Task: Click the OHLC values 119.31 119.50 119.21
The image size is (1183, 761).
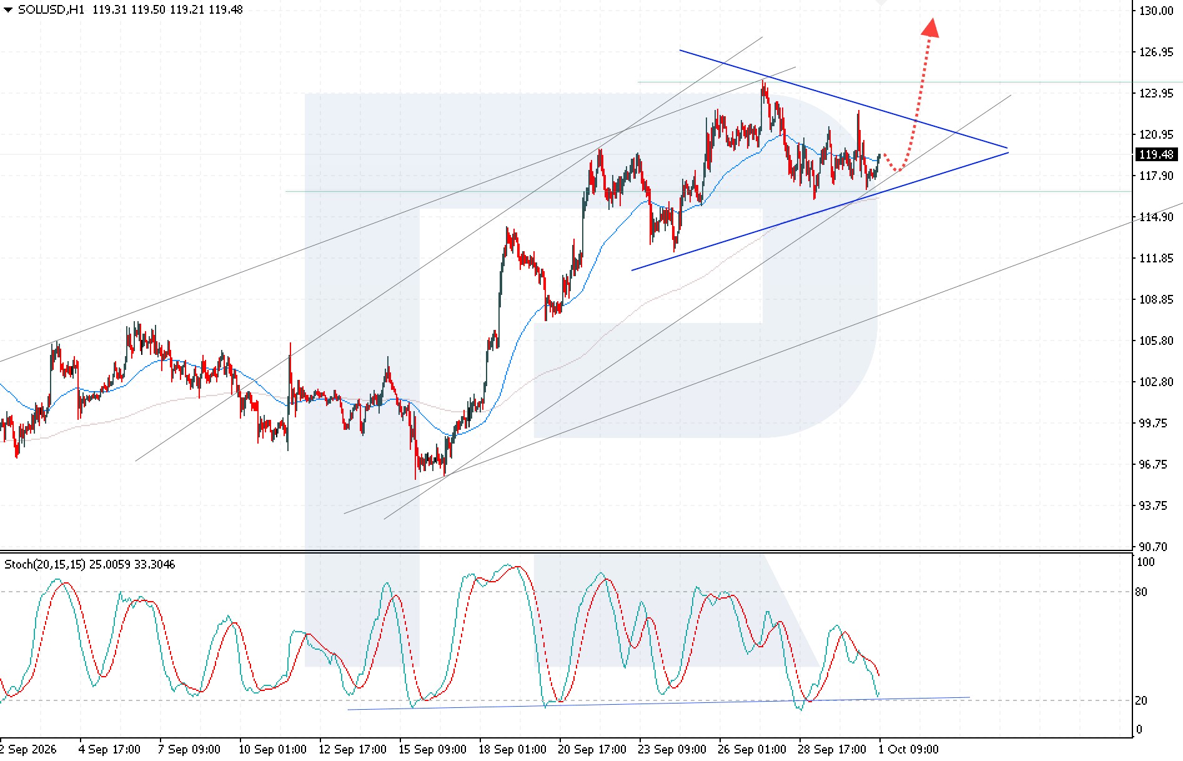Action: [x=149, y=9]
